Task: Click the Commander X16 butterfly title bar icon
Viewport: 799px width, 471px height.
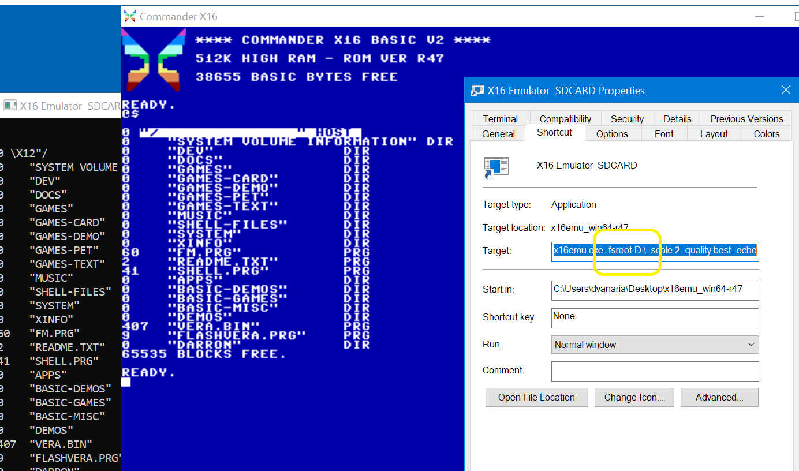Action: pyautogui.click(x=130, y=16)
